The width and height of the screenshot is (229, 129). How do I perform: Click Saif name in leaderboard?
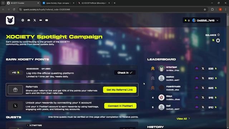click(x=168, y=106)
